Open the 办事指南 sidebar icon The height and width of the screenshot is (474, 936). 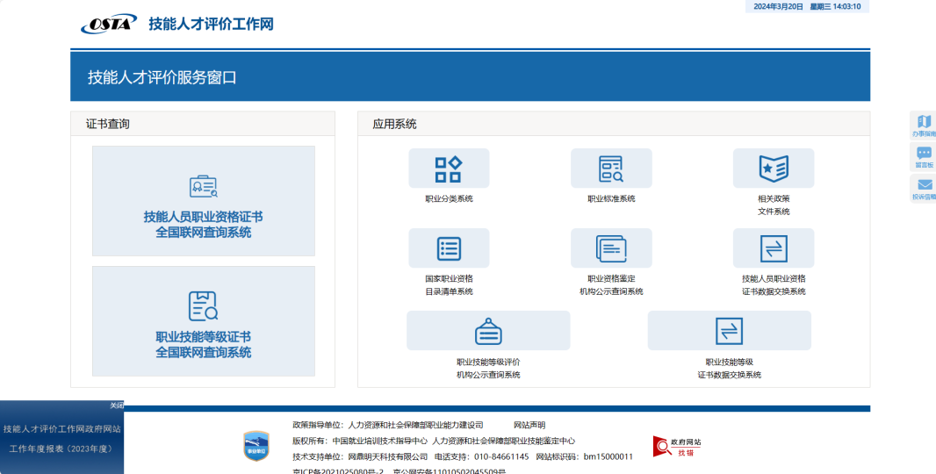tap(924, 126)
